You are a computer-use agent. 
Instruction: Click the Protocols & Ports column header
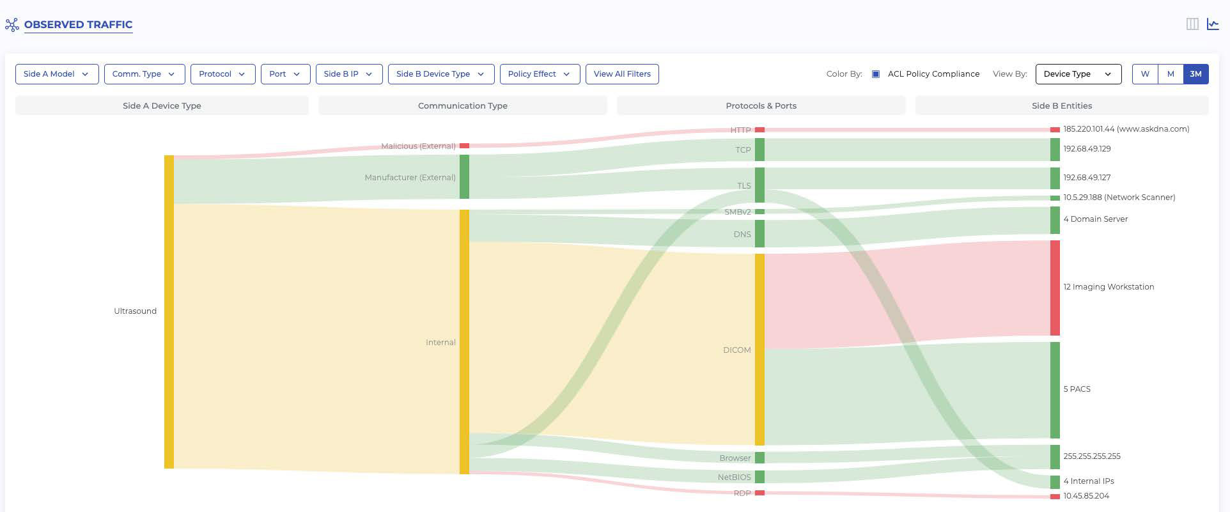761,105
